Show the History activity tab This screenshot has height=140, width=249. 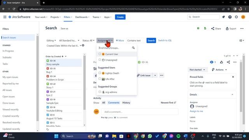click(x=126, y=103)
